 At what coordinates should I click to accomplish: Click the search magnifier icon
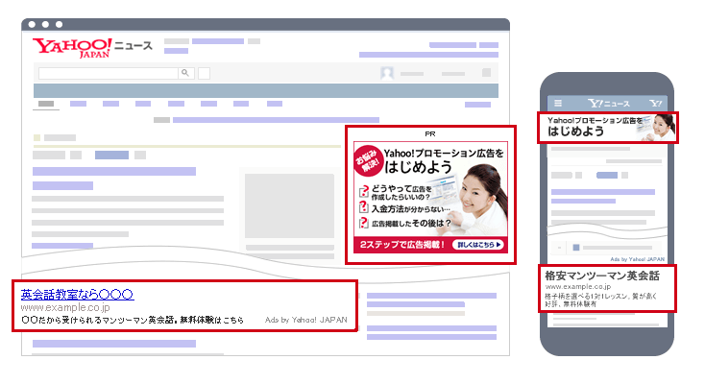pyautogui.click(x=185, y=73)
